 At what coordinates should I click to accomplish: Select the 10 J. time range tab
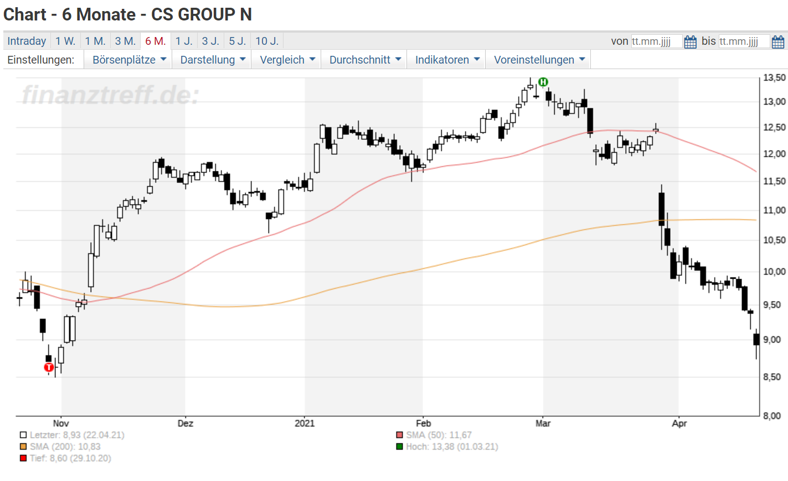point(267,41)
